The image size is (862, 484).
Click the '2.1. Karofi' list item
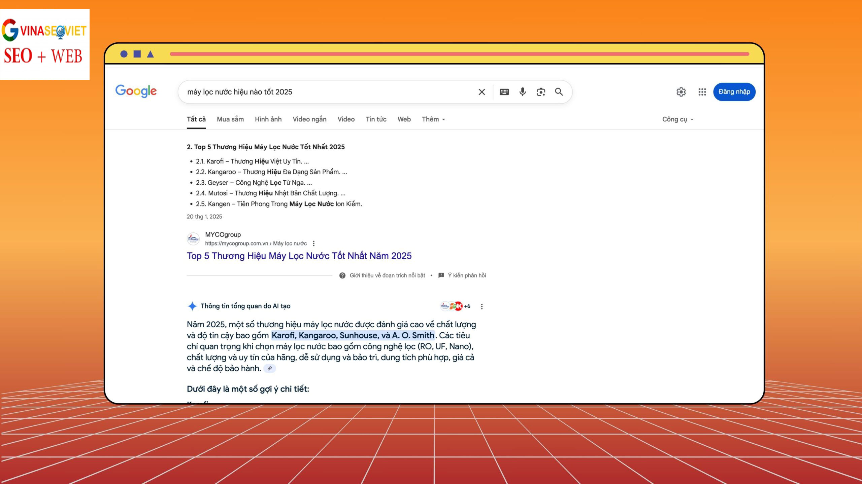coord(252,161)
